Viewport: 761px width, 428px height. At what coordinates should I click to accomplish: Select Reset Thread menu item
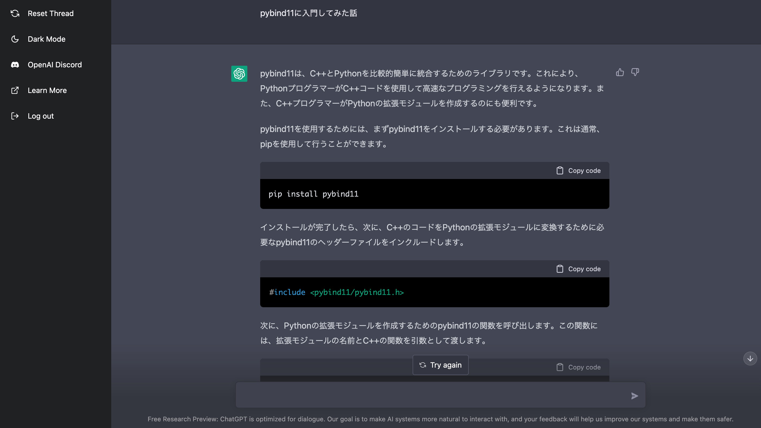[x=51, y=13]
